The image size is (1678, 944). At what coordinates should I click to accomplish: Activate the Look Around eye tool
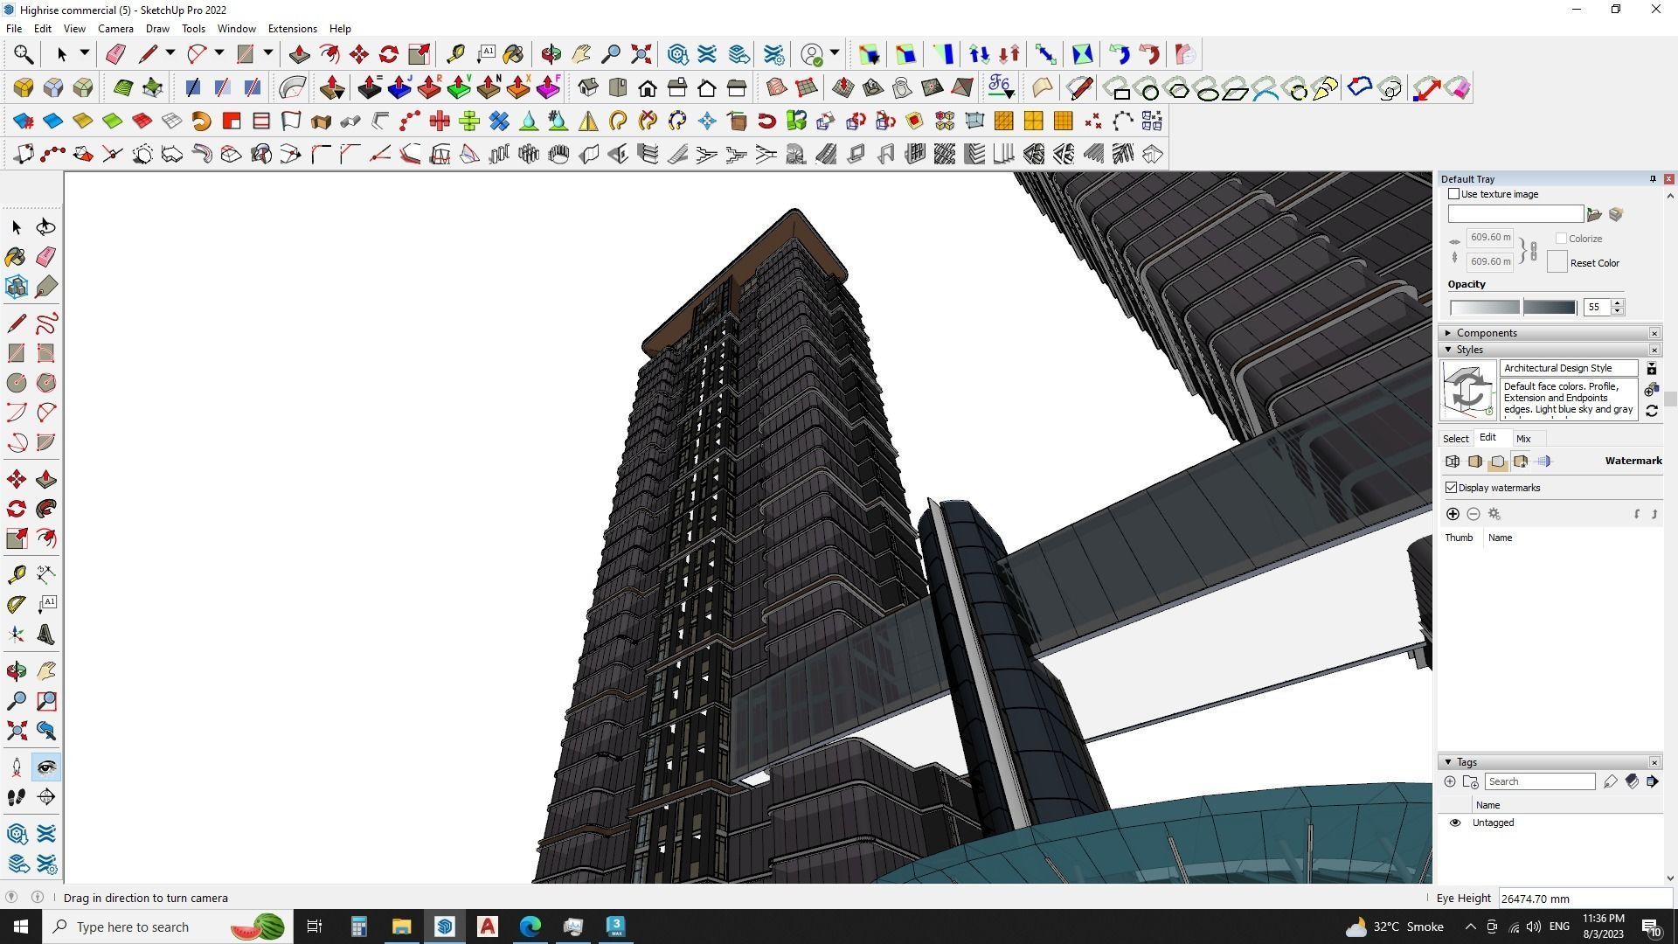[46, 767]
